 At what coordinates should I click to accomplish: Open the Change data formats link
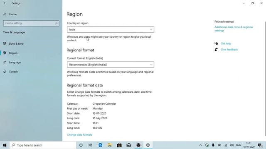pos(79,135)
